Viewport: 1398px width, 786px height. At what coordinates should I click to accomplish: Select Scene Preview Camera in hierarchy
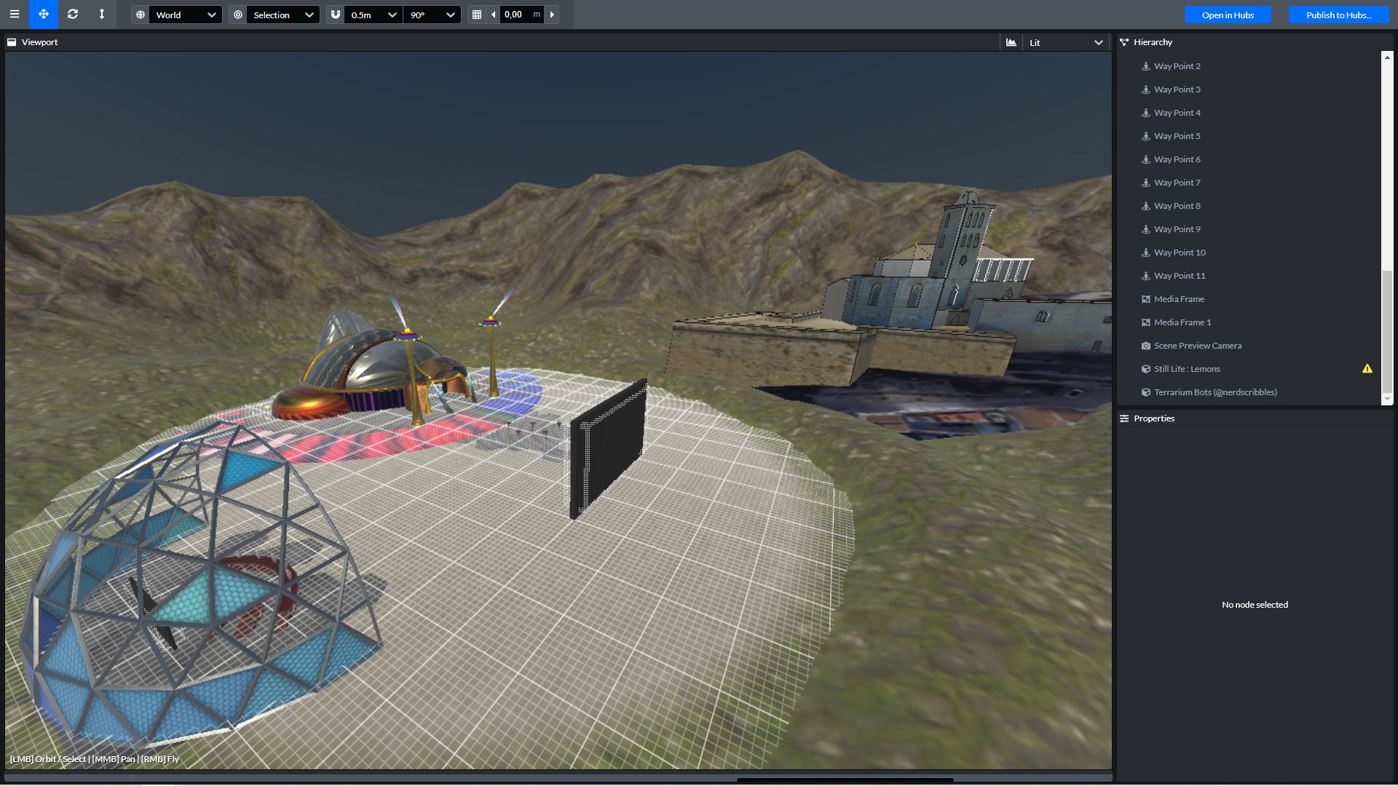[x=1197, y=346]
